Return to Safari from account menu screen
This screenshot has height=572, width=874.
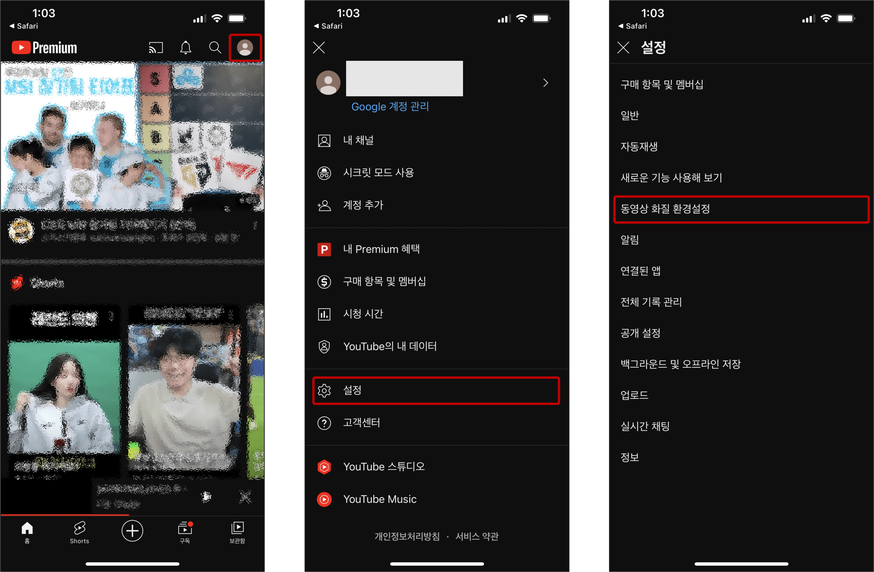tap(328, 26)
